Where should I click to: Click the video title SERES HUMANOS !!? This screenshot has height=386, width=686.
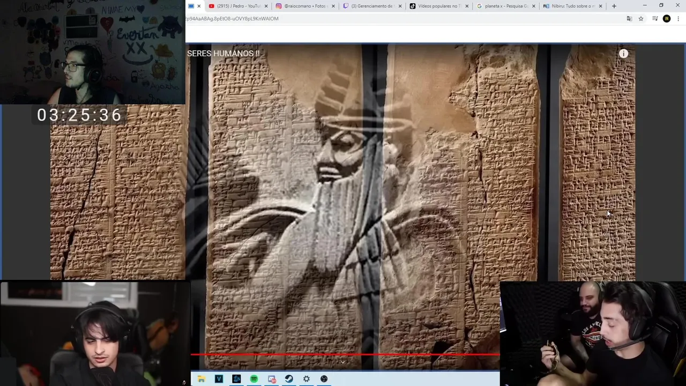pos(223,54)
